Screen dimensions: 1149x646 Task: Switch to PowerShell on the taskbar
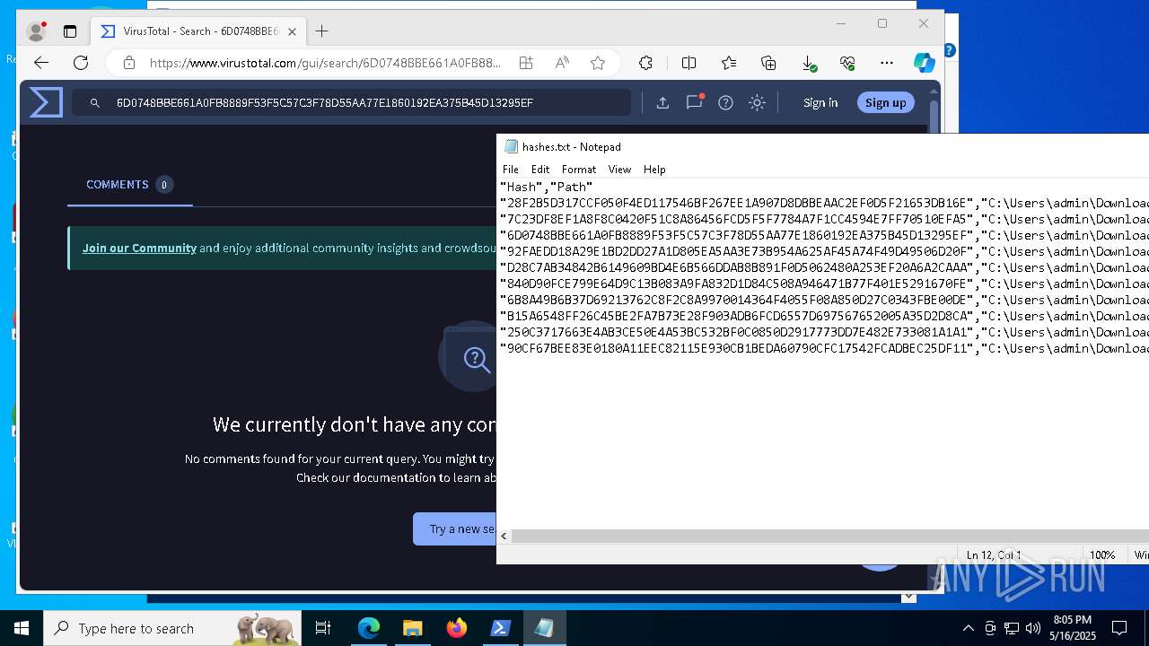(500, 628)
